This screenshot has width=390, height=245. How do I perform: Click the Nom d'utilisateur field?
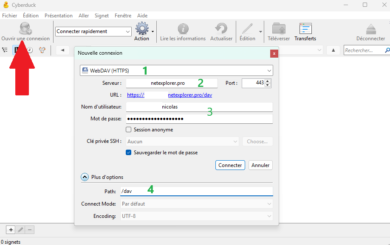199,107
